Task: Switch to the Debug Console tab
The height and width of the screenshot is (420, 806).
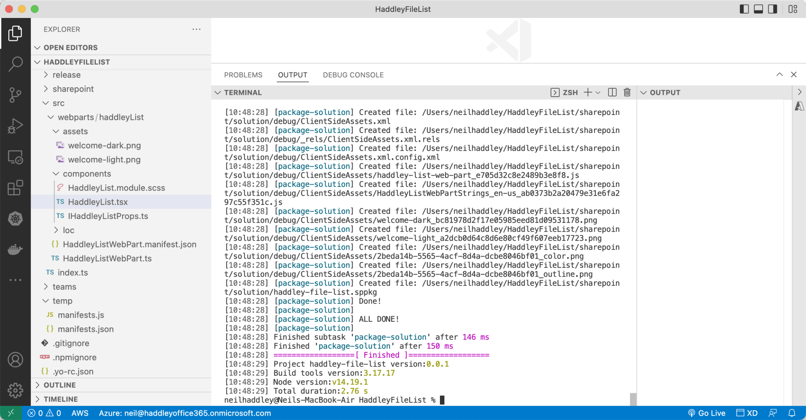Action: [353, 75]
